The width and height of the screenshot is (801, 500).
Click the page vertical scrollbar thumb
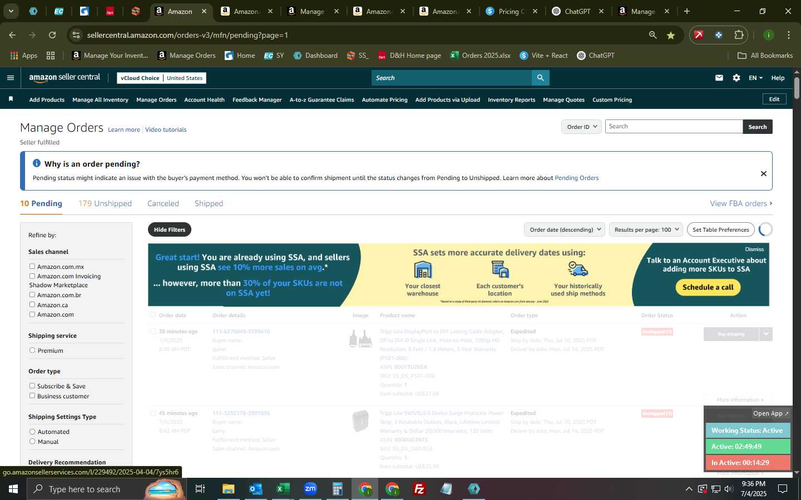[797, 88]
